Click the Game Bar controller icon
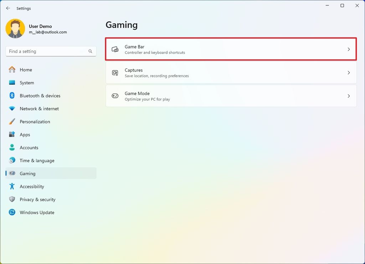 [115, 49]
